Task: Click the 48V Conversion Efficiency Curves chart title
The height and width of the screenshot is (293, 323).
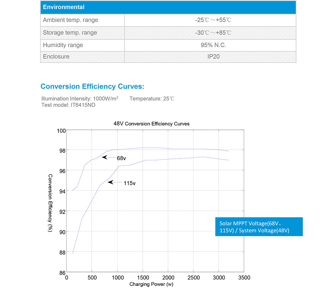Action: click(x=151, y=124)
